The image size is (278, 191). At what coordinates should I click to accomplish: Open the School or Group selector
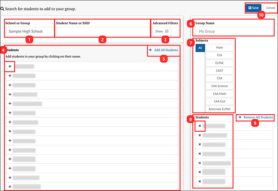click(x=29, y=32)
